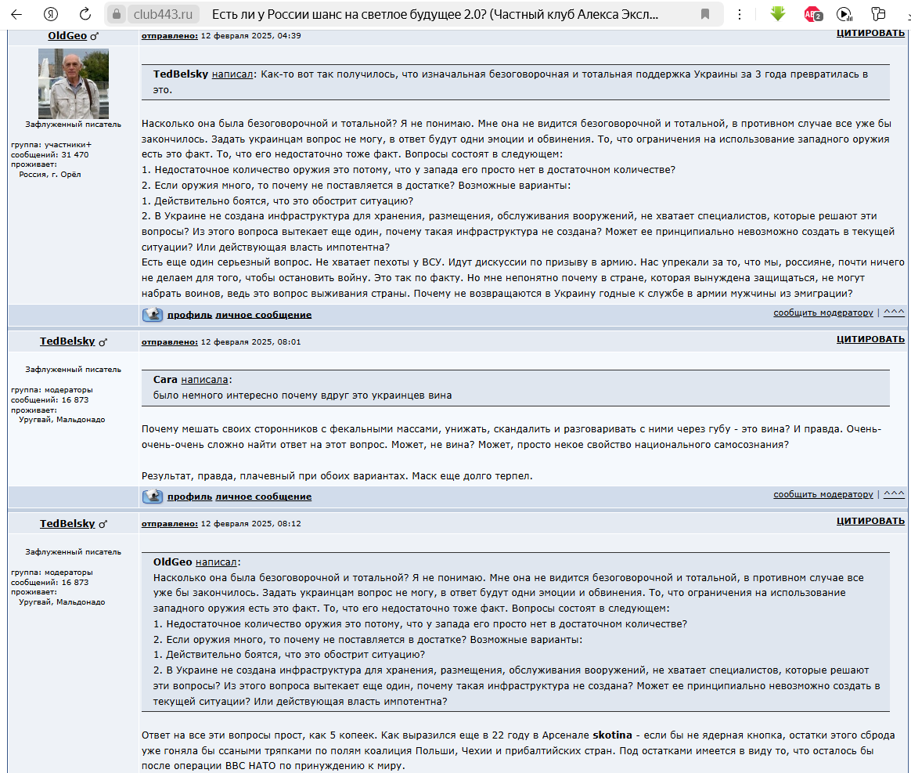Click 'сообщений: 31 470' under OldGeo

[x=50, y=154]
